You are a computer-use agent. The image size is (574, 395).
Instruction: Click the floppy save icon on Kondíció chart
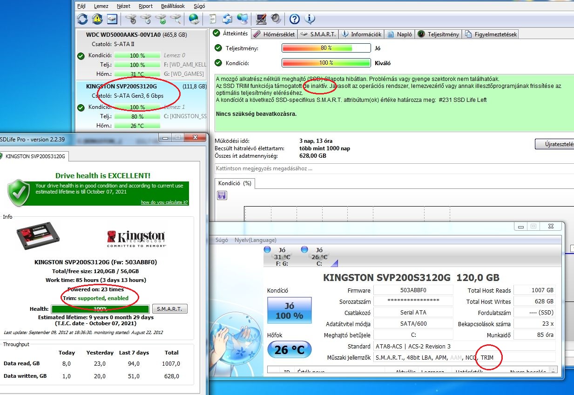coord(222,195)
